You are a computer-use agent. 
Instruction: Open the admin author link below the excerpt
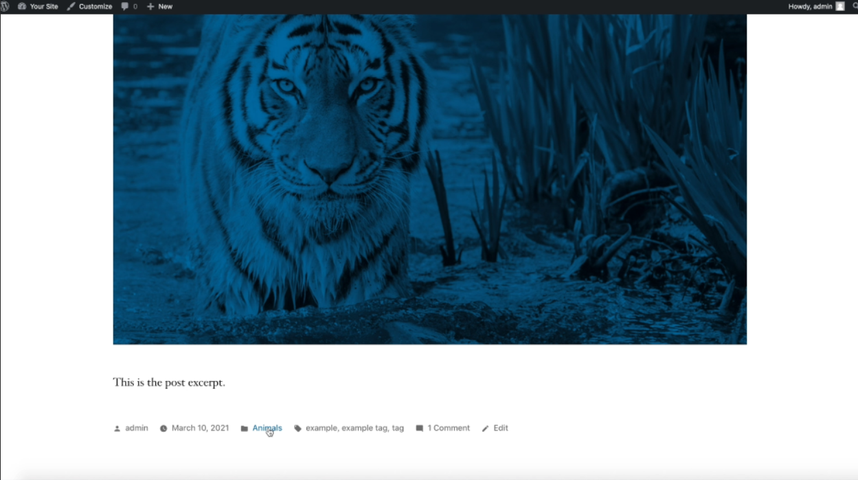(x=137, y=428)
